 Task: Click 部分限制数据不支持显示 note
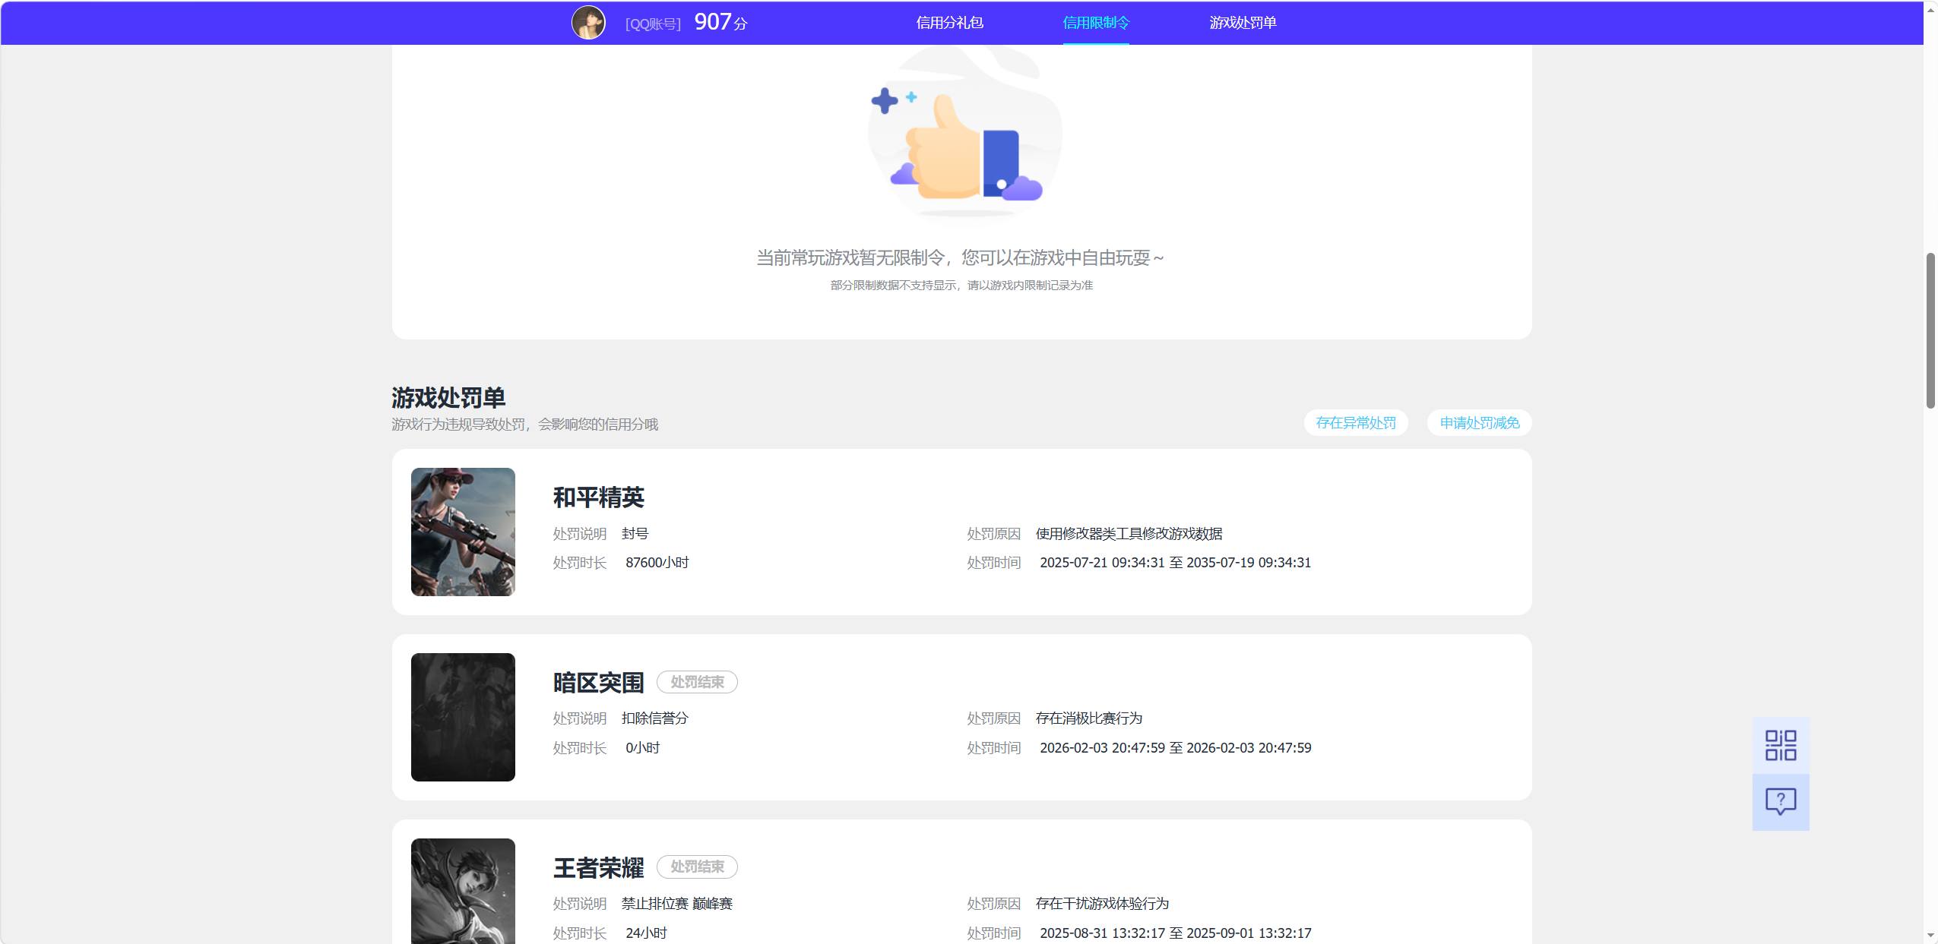[x=961, y=286]
